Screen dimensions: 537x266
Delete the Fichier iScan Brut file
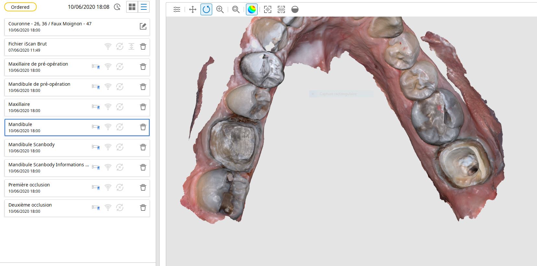(x=143, y=47)
